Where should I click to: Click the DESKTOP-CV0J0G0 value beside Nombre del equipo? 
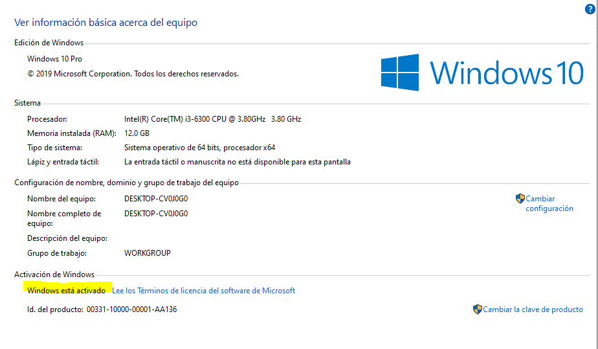point(156,199)
